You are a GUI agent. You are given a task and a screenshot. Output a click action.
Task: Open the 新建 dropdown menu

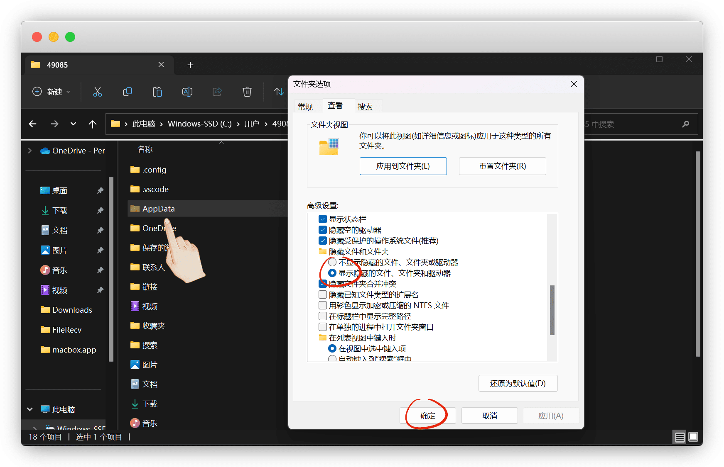pos(52,92)
